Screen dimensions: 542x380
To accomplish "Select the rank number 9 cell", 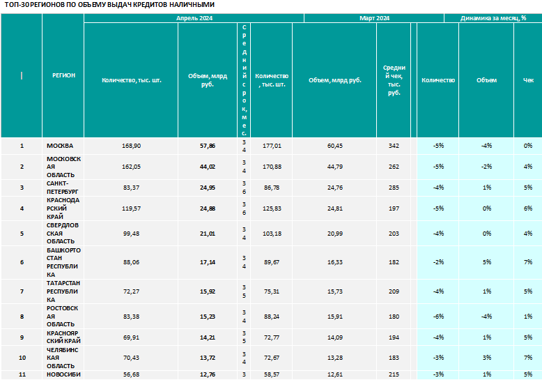I will point(22,337).
